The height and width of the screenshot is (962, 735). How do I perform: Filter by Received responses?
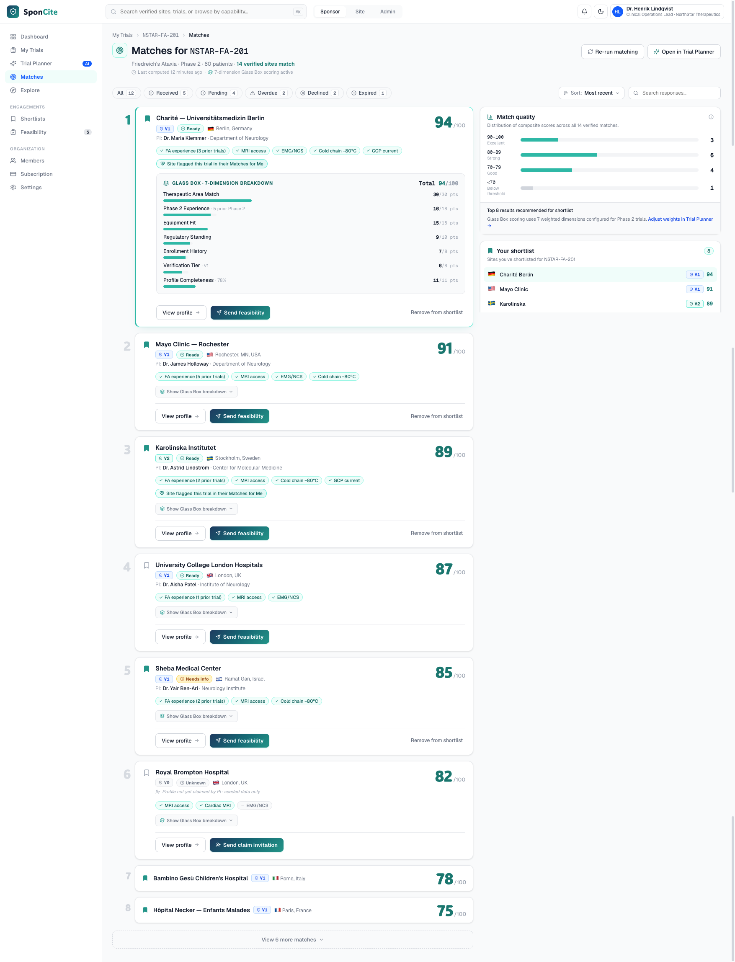point(168,93)
